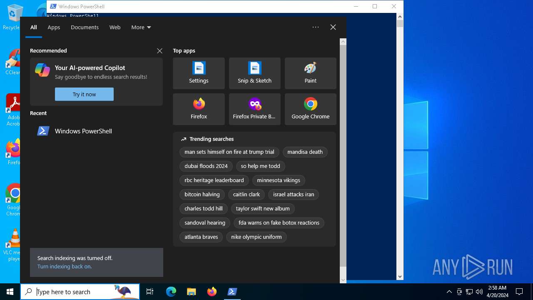Click PowerShell window scrollbar down arrow
Image resolution: width=533 pixels, height=300 pixels.
point(400,276)
